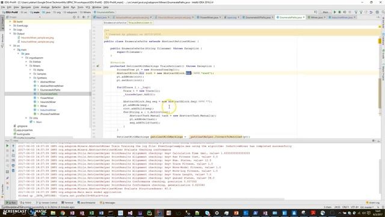The height and width of the screenshot is (217, 385).
Task: Click the yellow warning stripe marker
Action: click(380, 42)
